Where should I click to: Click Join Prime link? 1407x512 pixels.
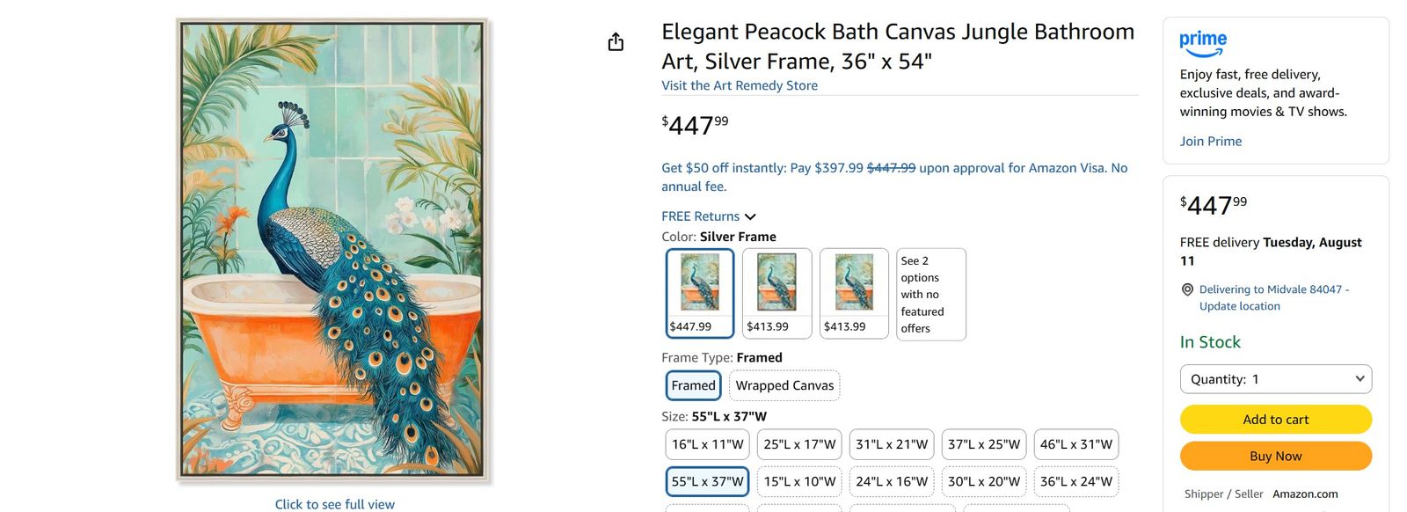click(1211, 141)
